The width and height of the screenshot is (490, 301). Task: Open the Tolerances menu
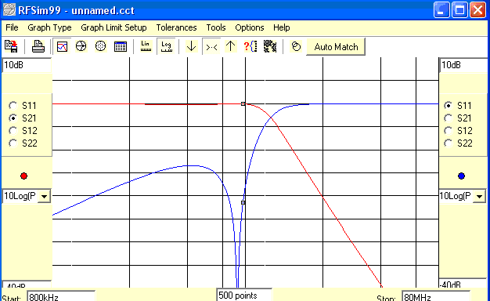[177, 27]
